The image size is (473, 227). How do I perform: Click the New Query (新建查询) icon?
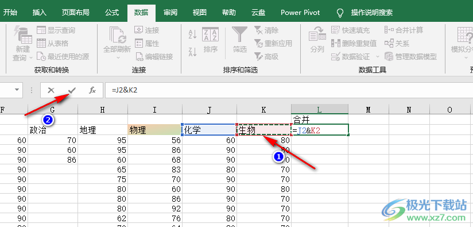click(x=23, y=35)
